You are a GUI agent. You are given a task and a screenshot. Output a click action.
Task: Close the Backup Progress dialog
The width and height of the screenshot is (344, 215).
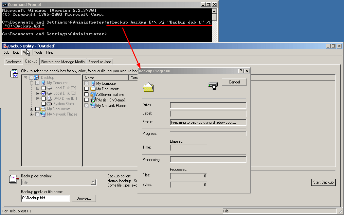(247, 71)
